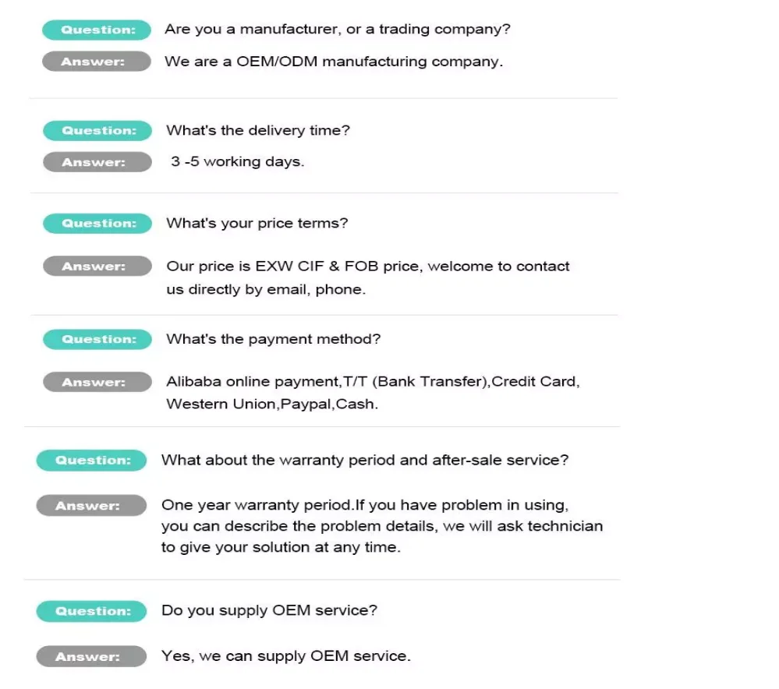Click the 'Do you supply OEM service?' text
779x689 pixels.
click(269, 610)
